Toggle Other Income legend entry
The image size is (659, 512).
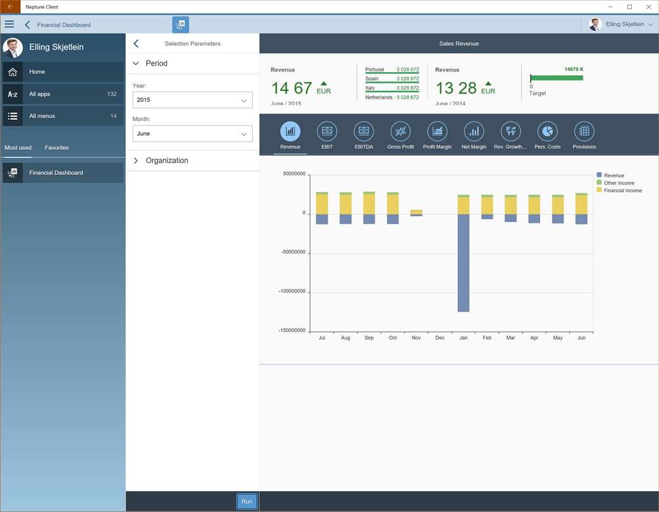click(618, 183)
